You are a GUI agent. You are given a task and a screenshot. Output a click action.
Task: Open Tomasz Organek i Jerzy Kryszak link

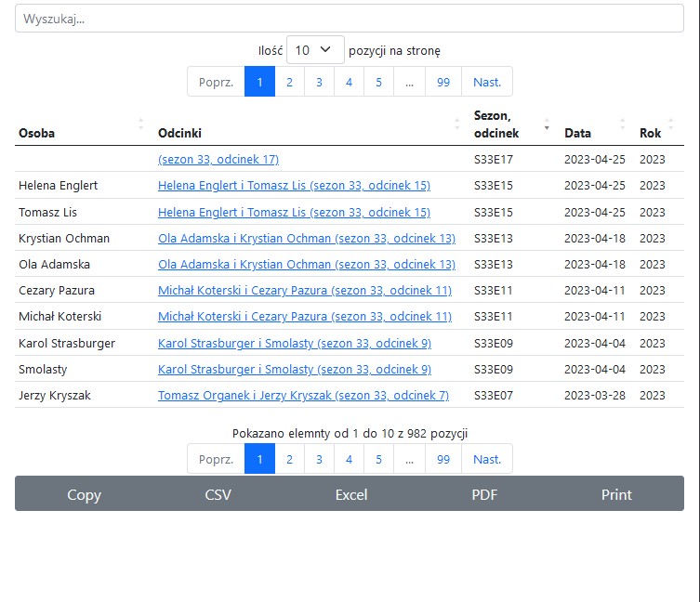pyautogui.click(x=303, y=396)
